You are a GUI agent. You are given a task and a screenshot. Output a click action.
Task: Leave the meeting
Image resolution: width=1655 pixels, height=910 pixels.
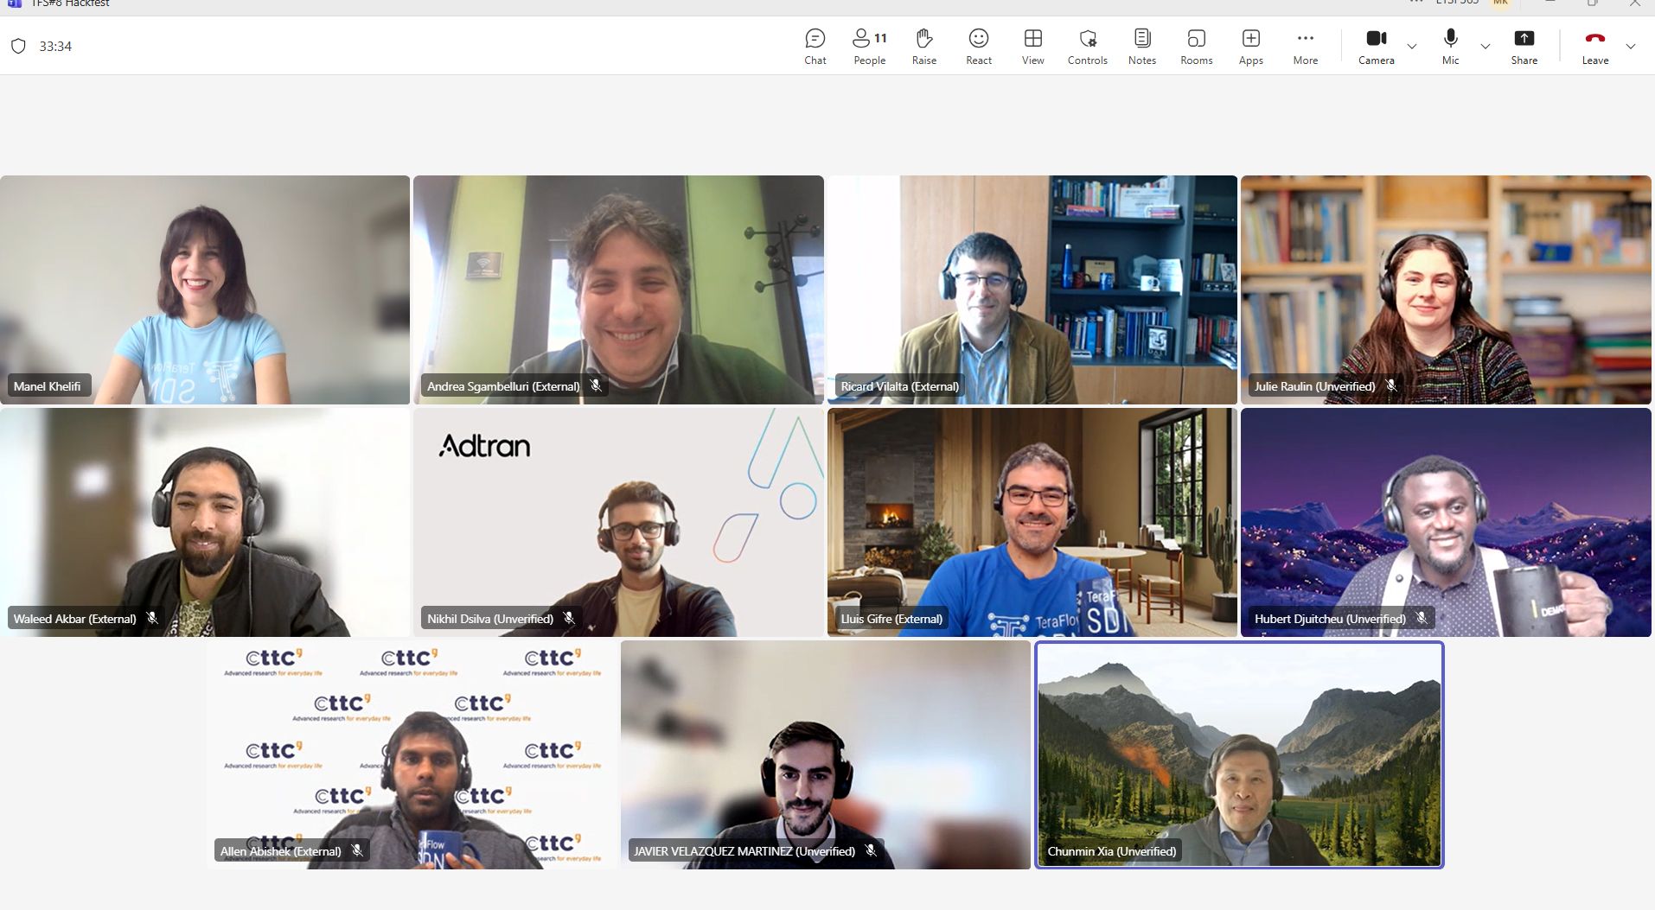click(1594, 47)
